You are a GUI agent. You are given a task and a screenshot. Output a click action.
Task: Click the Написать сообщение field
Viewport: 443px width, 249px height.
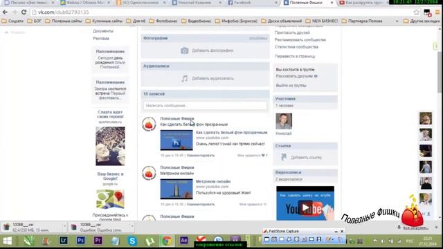[x=205, y=106]
